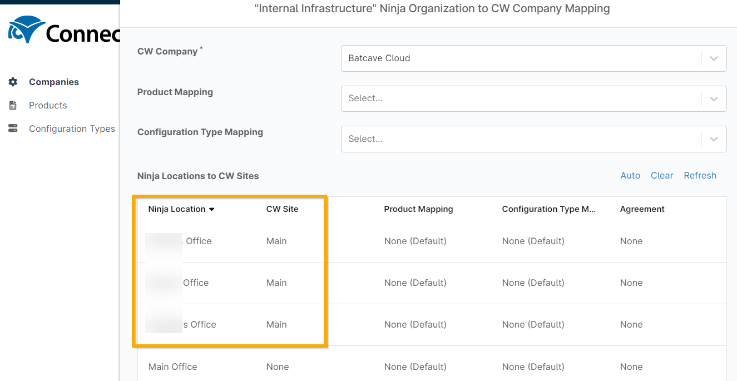This screenshot has width=737, height=381.
Task: Click Main Office's Product Mapping value
Action: [x=415, y=367]
